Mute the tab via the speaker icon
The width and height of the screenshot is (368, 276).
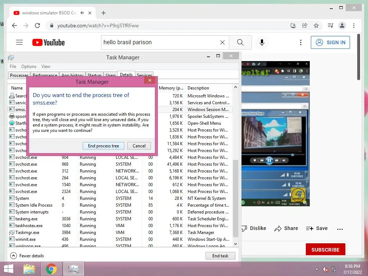[82, 13]
